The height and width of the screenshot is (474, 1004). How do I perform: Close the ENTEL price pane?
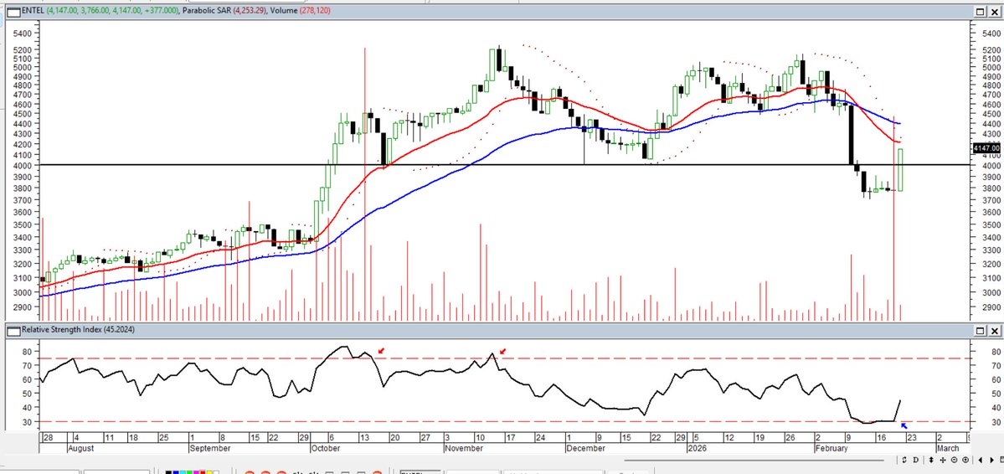995,12
